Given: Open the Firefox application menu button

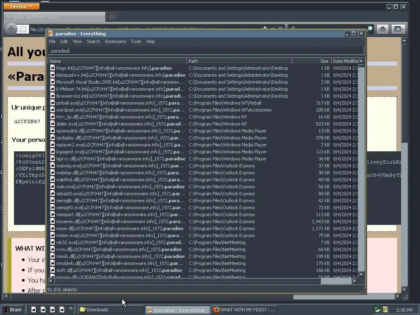Looking at the screenshot, I should click(x=21, y=6).
